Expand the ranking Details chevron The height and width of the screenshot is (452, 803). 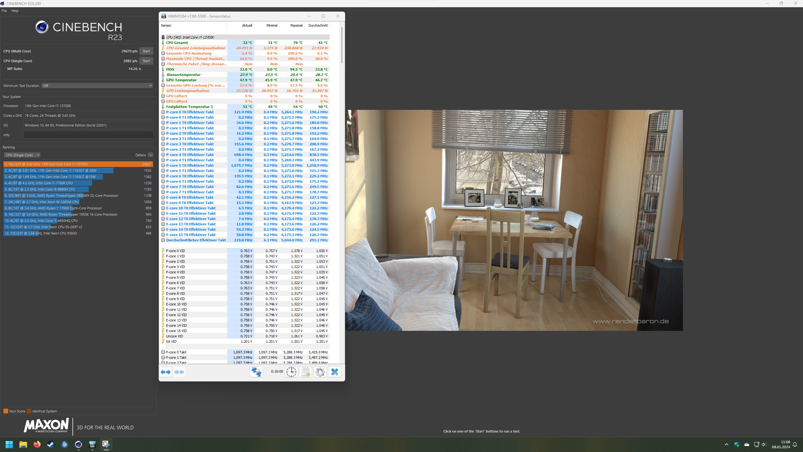pos(151,155)
